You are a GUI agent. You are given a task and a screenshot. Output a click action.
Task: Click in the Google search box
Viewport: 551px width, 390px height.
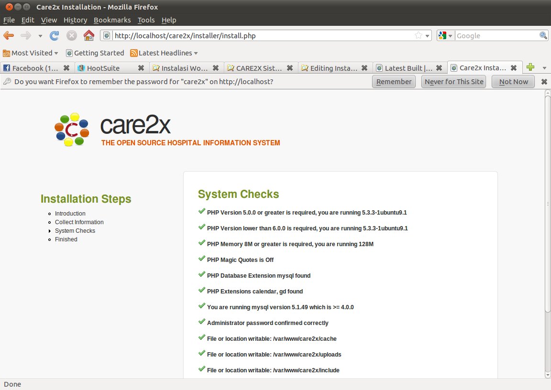497,35
